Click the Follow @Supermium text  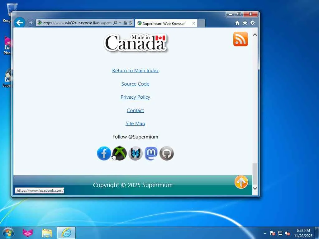click(x=135, y=137)
